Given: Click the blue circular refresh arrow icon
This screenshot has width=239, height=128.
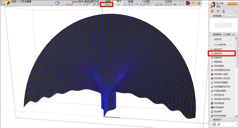Looking at the screenshot, I should pyautogui.click(x=57, y=3).
